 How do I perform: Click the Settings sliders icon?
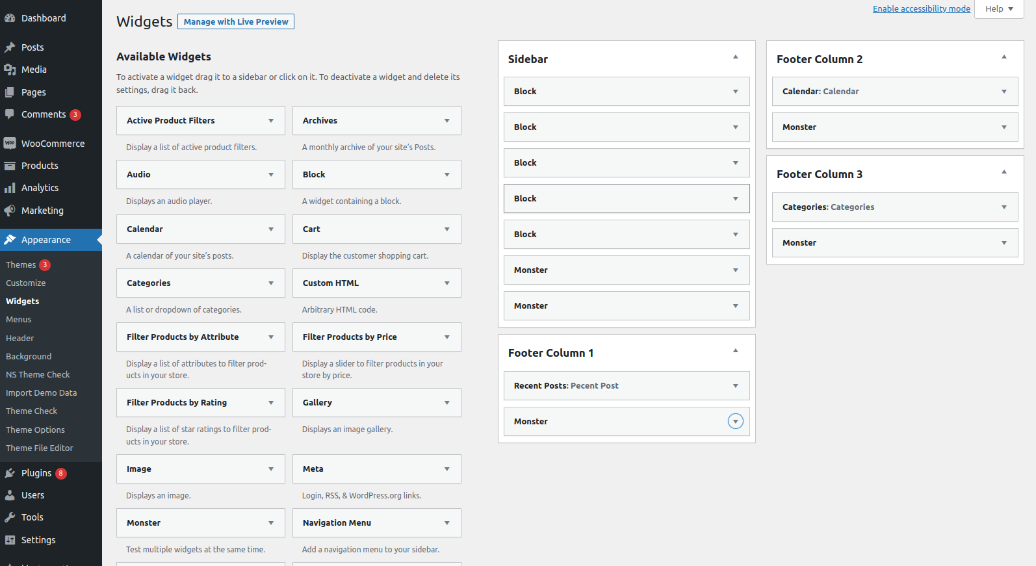(10, 540)
